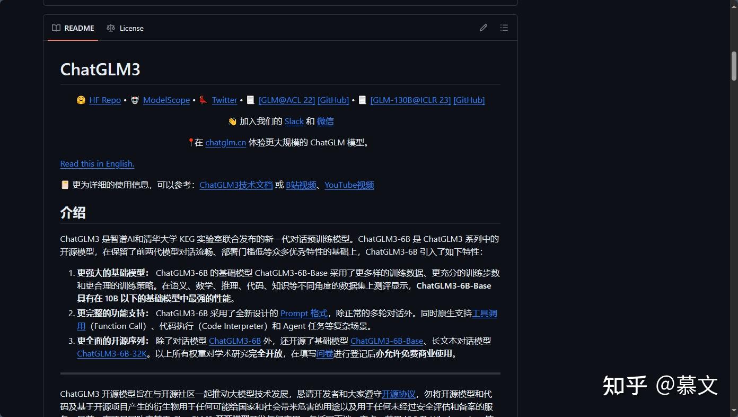Screen dimensions: 738x417
Task: Click Read this in English link
Action: (97, 163)
